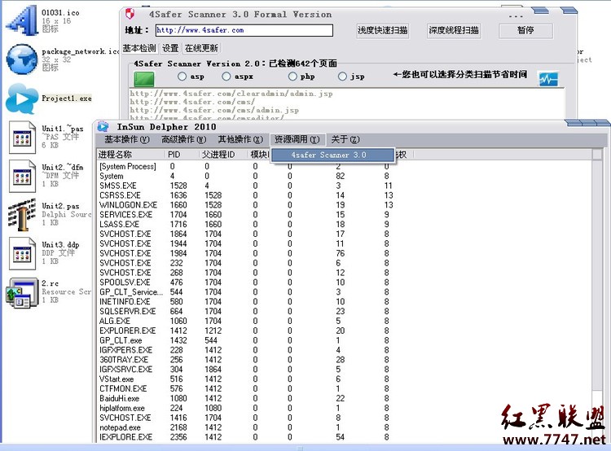The width and height of the screenshot is (611, 451).
Task: Select the Unit2.~dfm file icon
Action: 22,176
